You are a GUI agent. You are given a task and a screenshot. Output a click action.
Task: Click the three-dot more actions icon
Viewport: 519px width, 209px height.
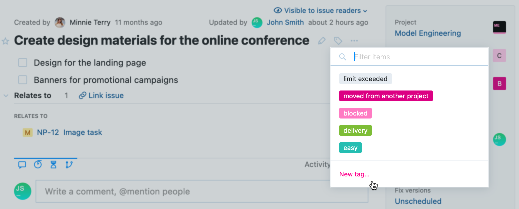pos(354,41)
